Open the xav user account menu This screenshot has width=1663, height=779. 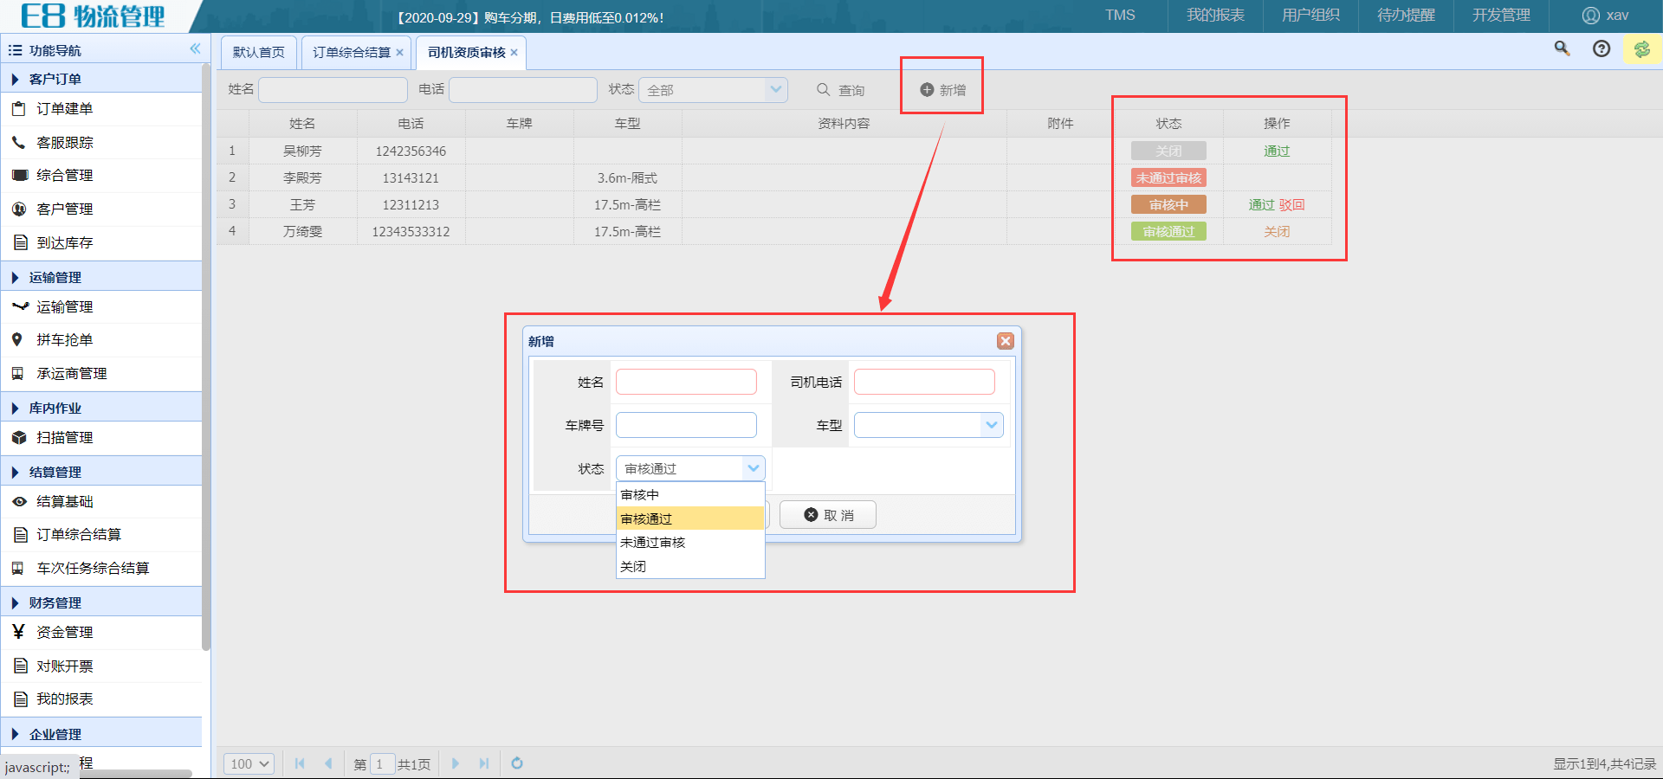coord(1605,16)
